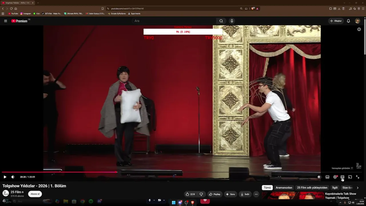Click the address bar URL

(127, 9)
